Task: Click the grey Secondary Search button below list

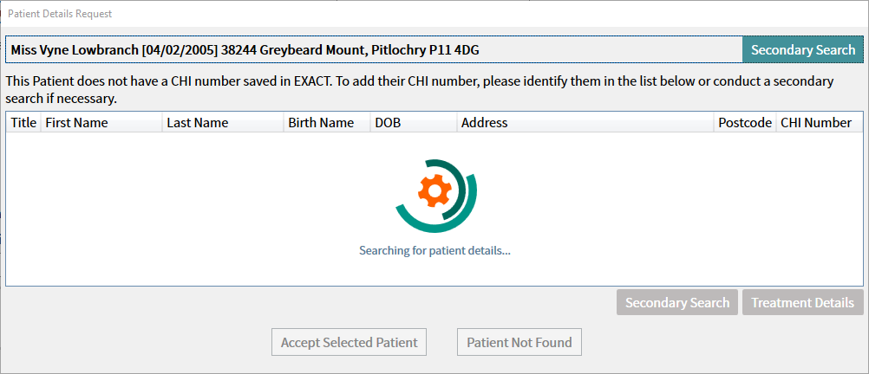Action: tap(677, 303)
